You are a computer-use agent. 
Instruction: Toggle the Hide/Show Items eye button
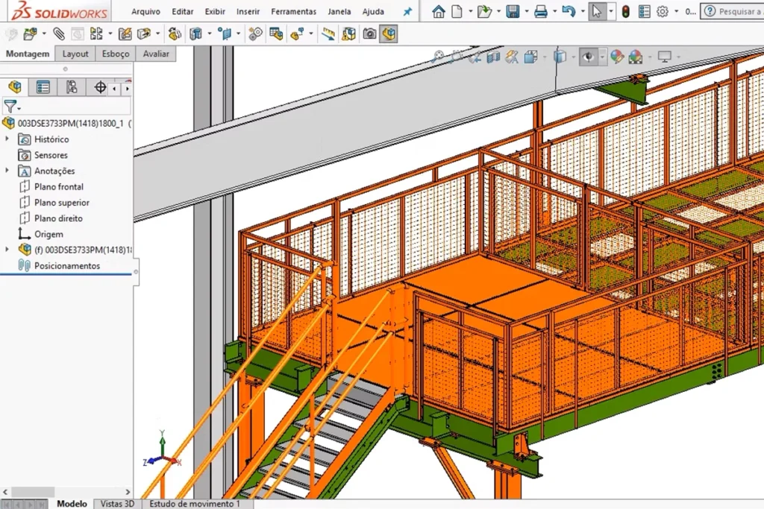[589, 57]
